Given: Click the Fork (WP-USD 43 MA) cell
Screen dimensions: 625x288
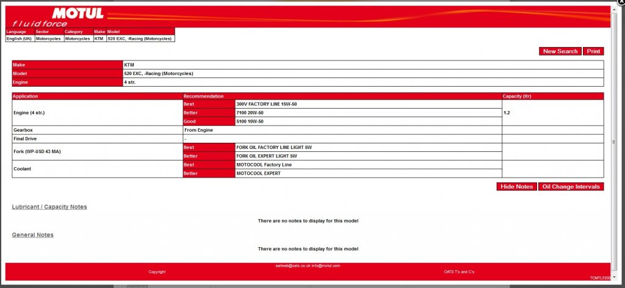Looking at the screenshot, I should pyautogui.click(x=97, y=152).
